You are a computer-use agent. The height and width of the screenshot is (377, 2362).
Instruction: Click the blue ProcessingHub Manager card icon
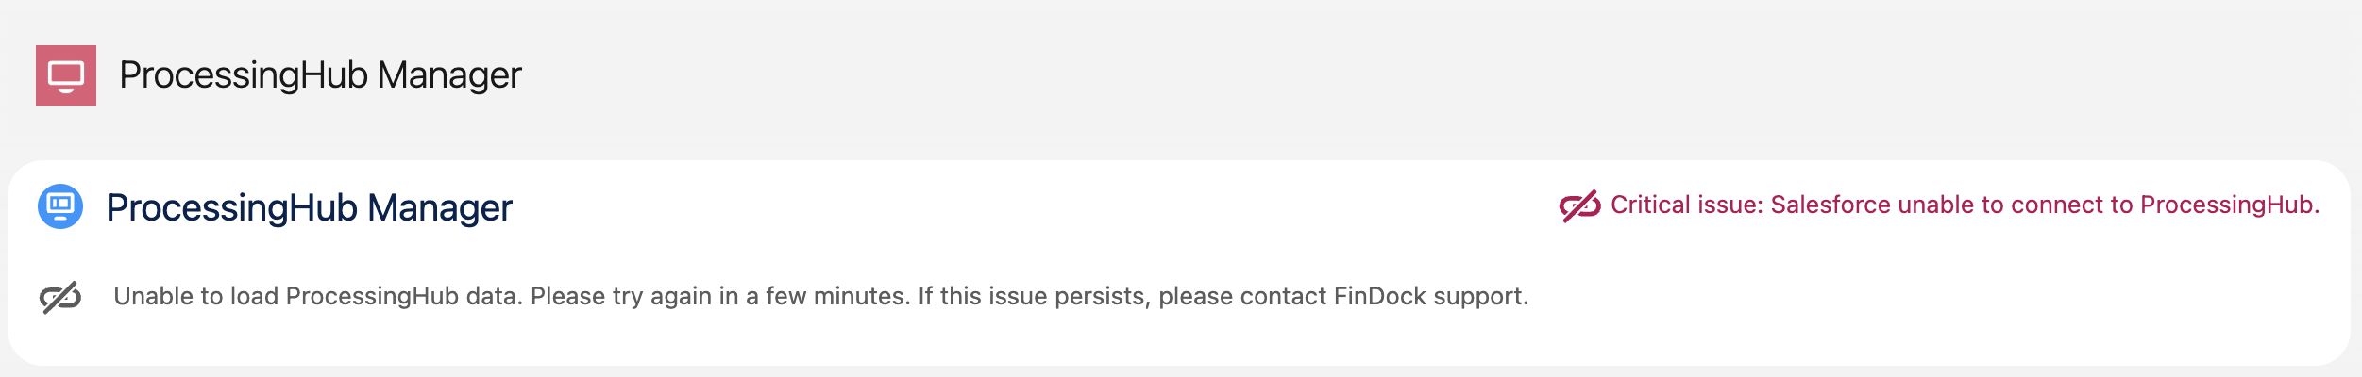point(60,206)
